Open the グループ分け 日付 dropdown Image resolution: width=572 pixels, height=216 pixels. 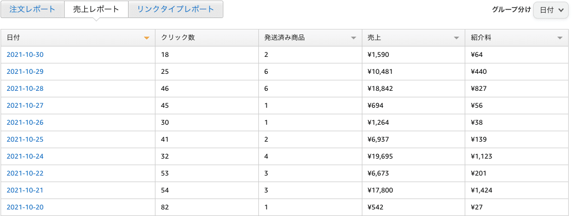pyautogui.click(x=552, y=10)
